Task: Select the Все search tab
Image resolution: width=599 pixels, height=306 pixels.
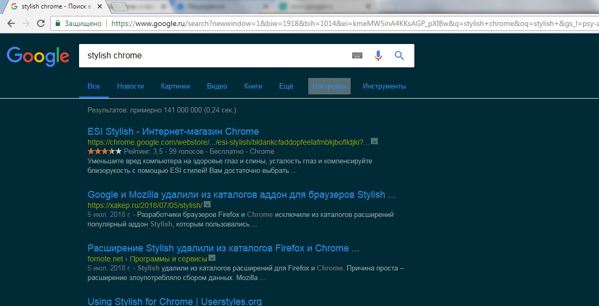Action: coord(93,86)
